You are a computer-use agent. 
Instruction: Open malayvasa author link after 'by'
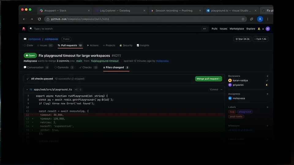(162, 61)
